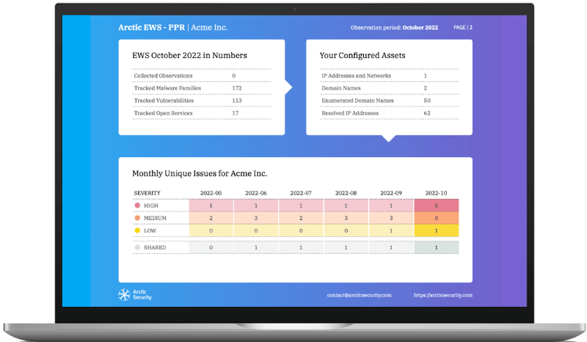Click the SHARED cell for 2022-05

(211, 247)
